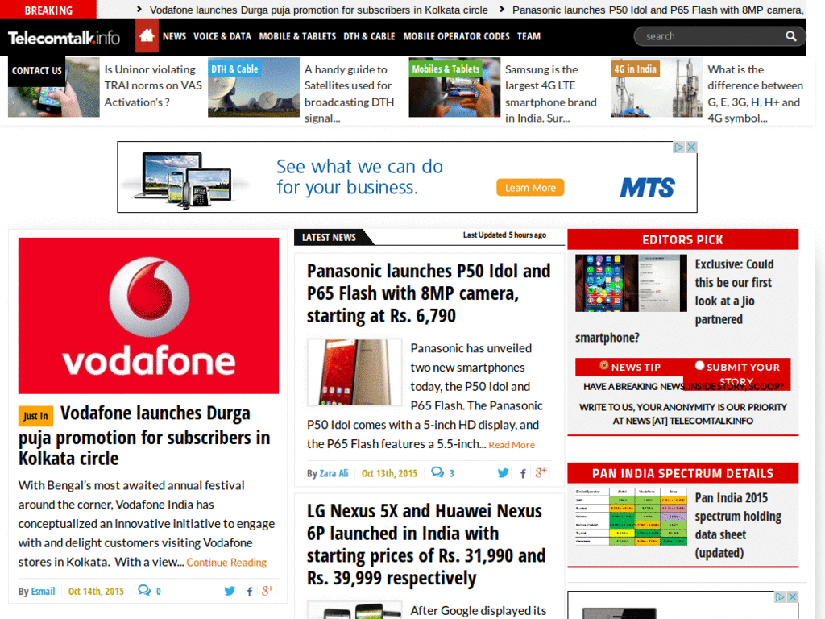Image resolution: width=825 pixels, height=619 pixels.
Task: Click the Mobiles & Tablets category tag
Action: 446,69
